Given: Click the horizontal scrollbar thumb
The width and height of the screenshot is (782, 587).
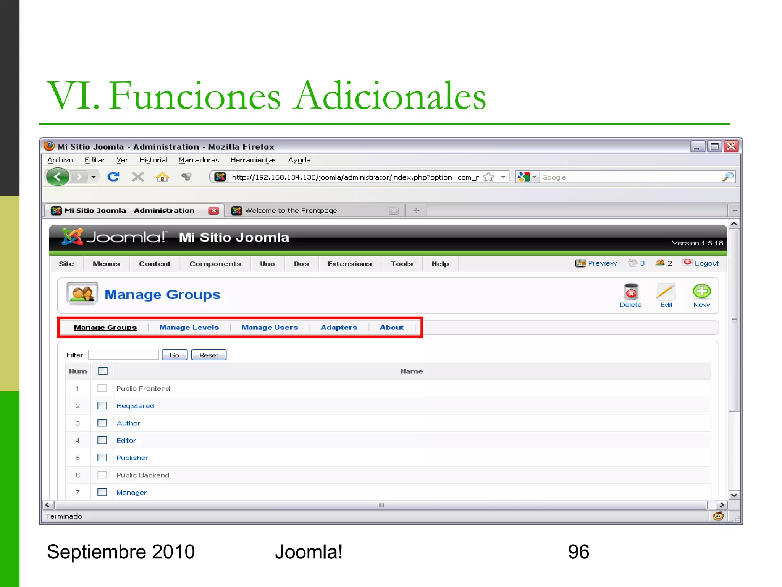Looking at the screenshot, I should (x=381, y=505).
